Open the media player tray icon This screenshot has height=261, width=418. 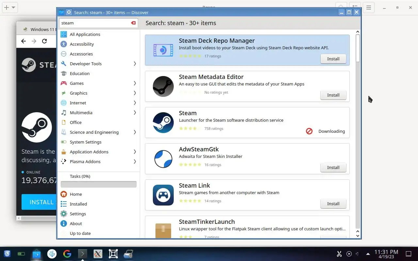pos(349,254)
